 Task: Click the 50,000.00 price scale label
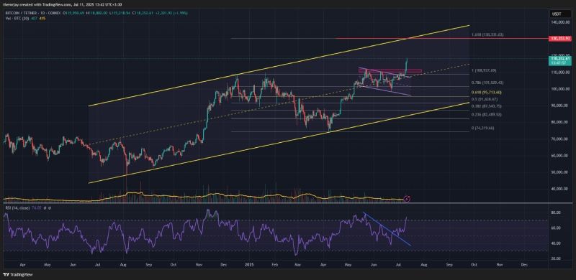(x=560, y=172)
